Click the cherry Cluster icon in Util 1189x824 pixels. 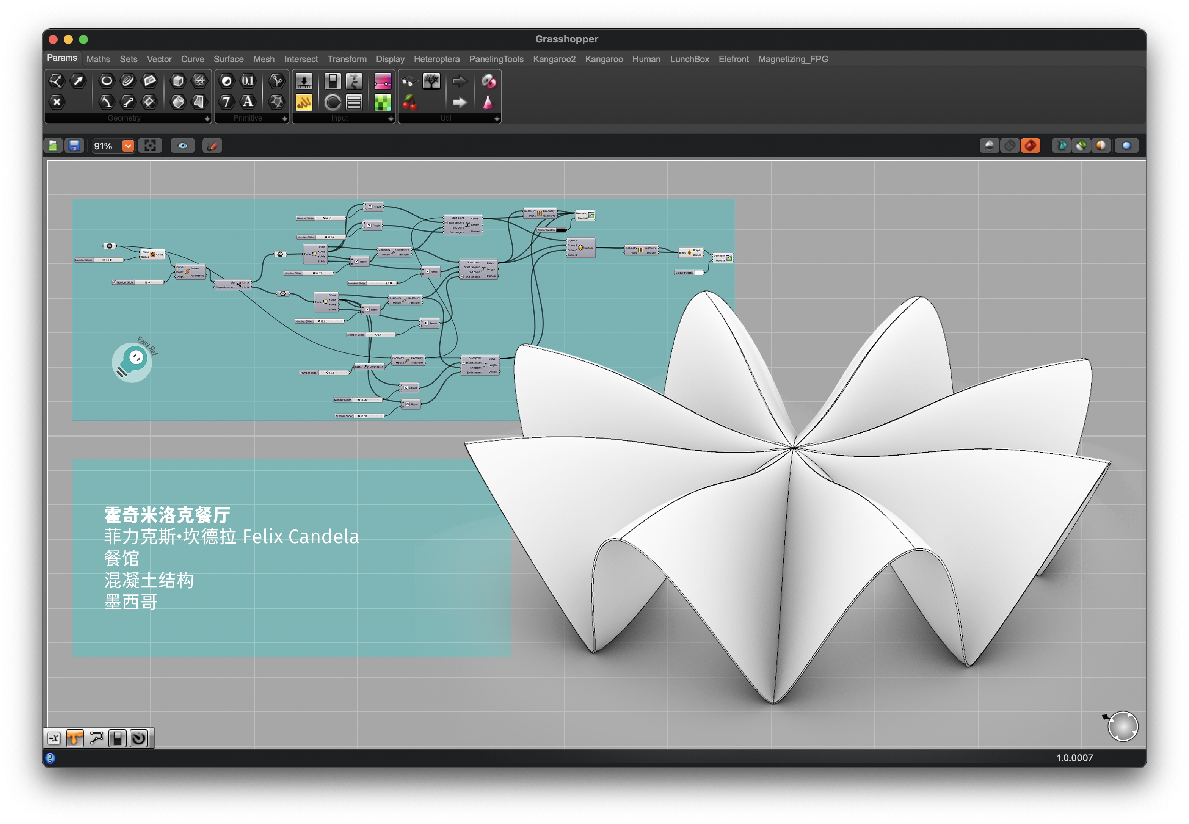pyautogui.click(x=409, y=102)
